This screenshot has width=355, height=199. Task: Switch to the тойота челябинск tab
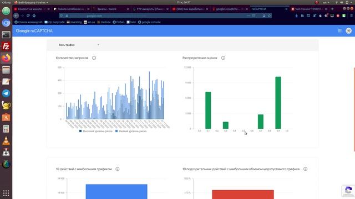pyautogui.click(x=71, y=9)
